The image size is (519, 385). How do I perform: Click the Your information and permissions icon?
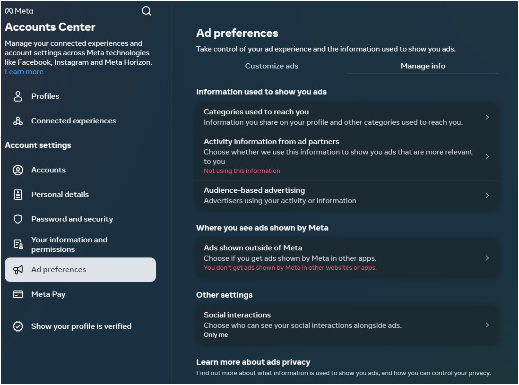[17, 244]
